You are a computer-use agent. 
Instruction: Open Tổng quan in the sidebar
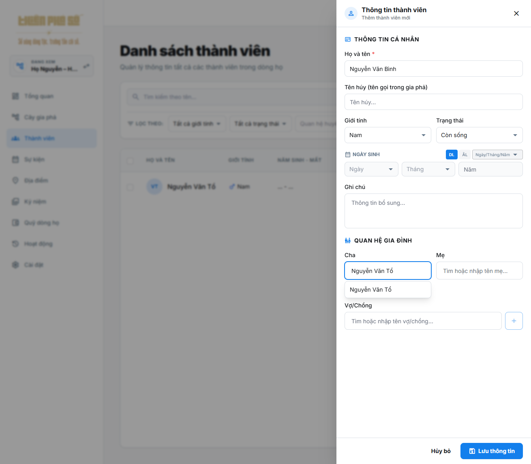[x=52, y=96]
